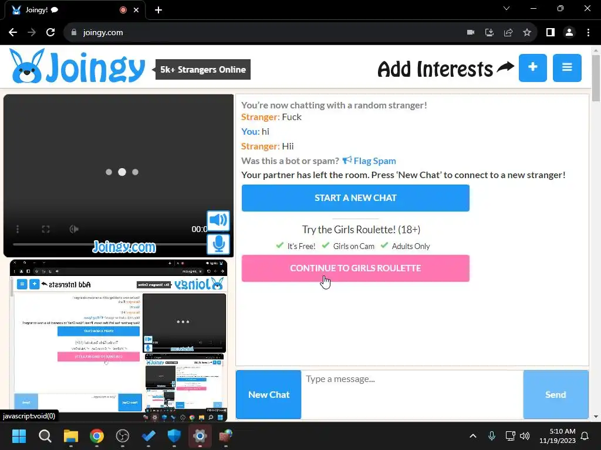Open the system volume tray icon
The image size is (601, 450).
[x=525, y=436]
